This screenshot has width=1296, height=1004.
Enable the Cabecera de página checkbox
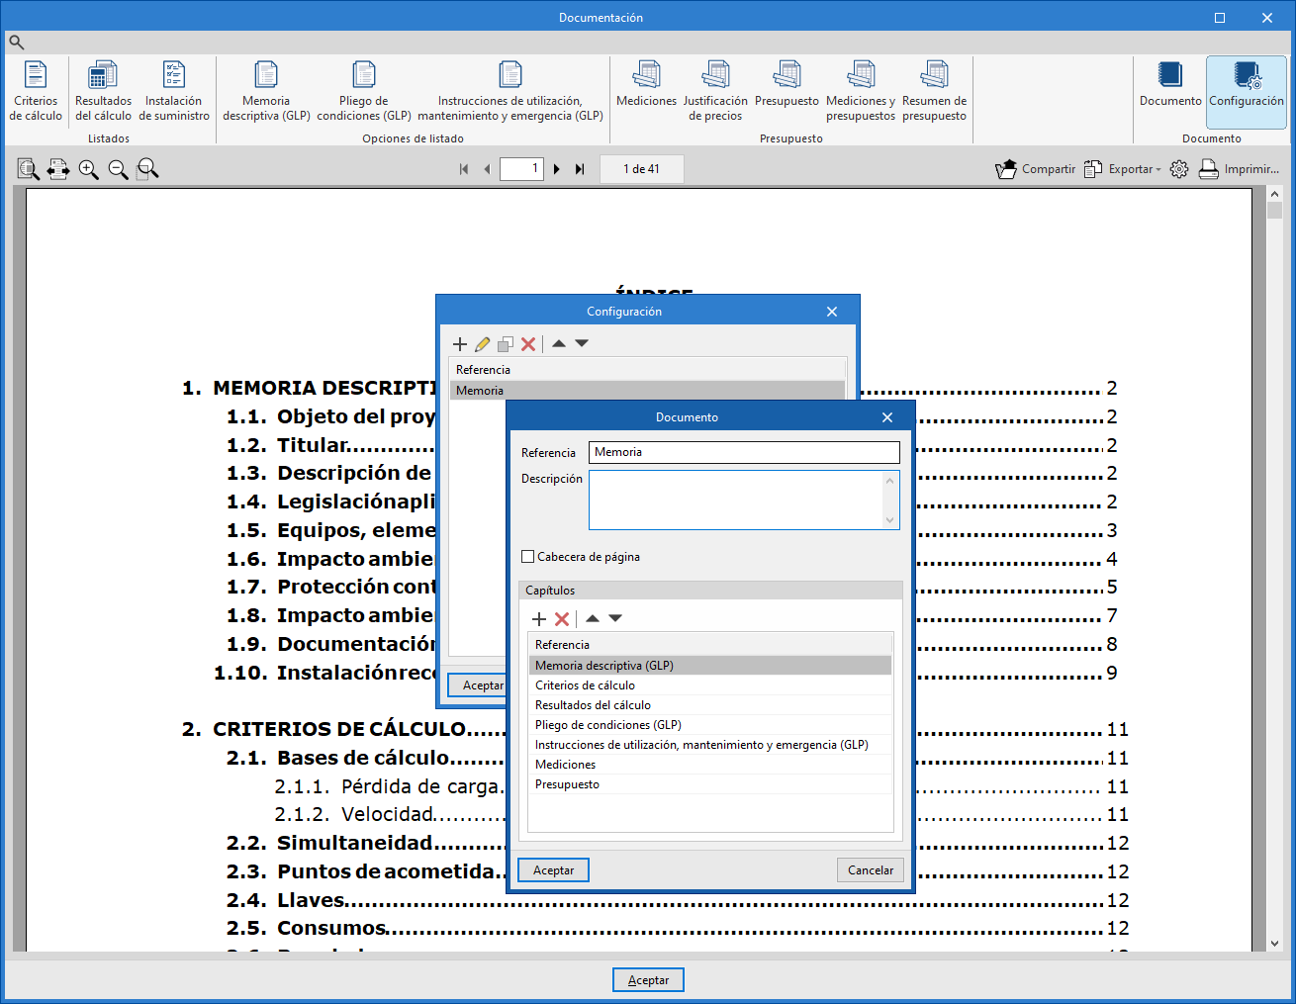click(528, 557)
